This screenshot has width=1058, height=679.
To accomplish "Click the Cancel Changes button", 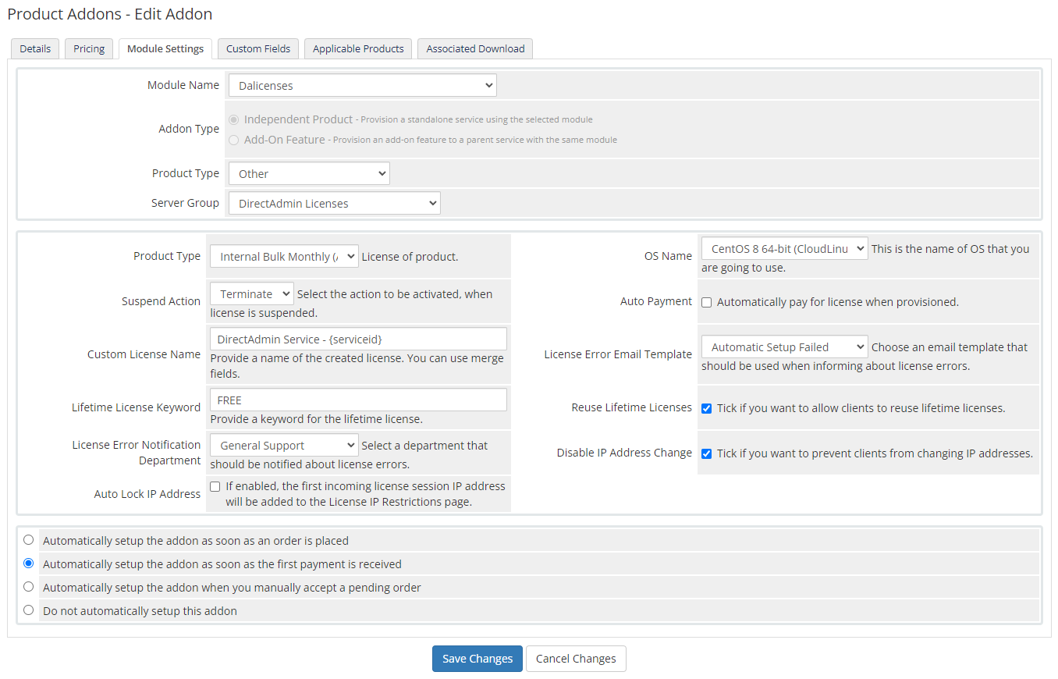I will pos(576,658).
